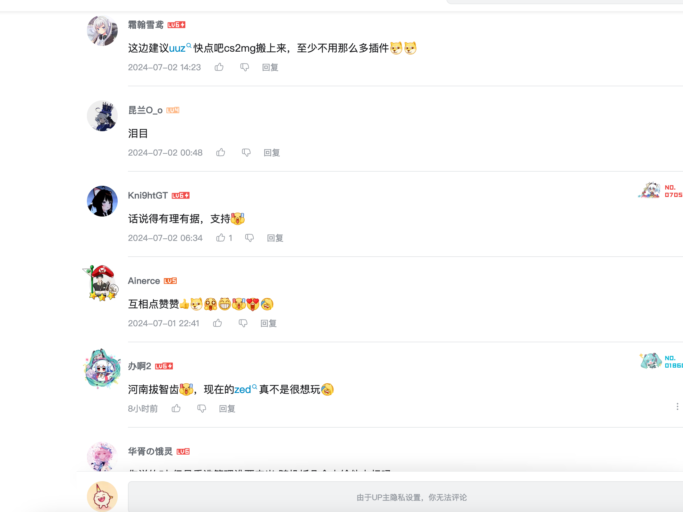Image resolution: width=683 pixels, height=512 pixels.
Task: Reply to 办啊2's comment
Action: point(227,409)
